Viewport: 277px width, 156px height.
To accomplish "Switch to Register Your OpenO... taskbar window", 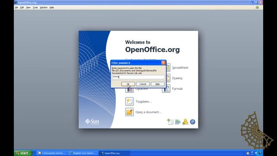I will pos(83,153).
